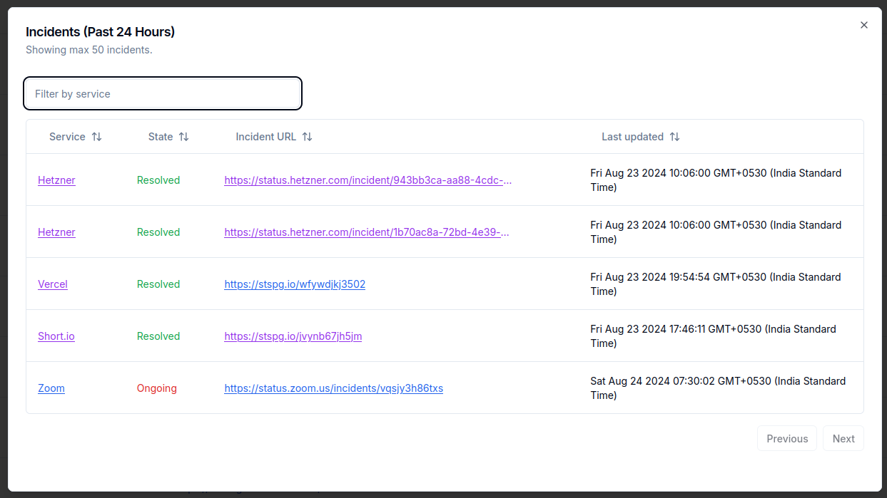Select Resolved state in Vercel row
Image resolution: width=887 pixels, height=498 pixels.
coord(158,284)
